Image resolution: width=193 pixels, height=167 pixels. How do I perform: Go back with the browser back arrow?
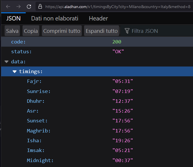click(x=8, y=7)
